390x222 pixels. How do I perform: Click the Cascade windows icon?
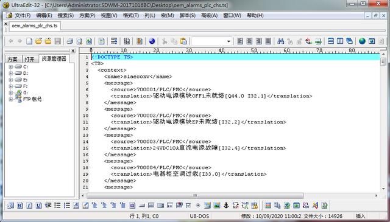[349, 41]
